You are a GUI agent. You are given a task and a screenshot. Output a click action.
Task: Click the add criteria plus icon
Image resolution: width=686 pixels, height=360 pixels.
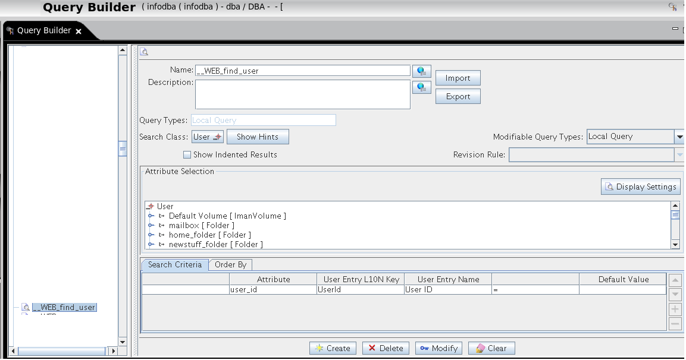coord(675,309)
